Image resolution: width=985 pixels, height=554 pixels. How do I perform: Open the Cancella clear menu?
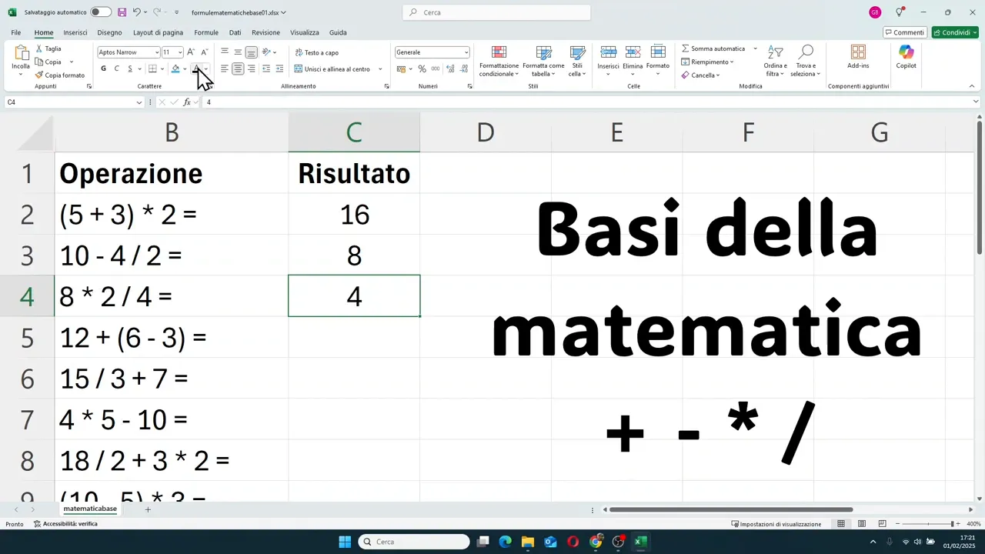[700, 75]
